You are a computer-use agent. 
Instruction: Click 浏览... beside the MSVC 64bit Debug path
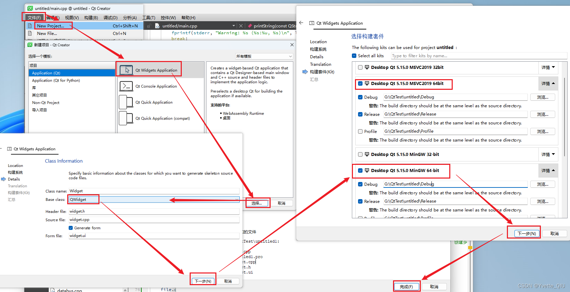click(x=543, y=97)
